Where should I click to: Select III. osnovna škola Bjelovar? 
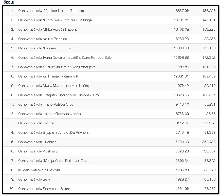pyautogui.click(x=39, y=170)
